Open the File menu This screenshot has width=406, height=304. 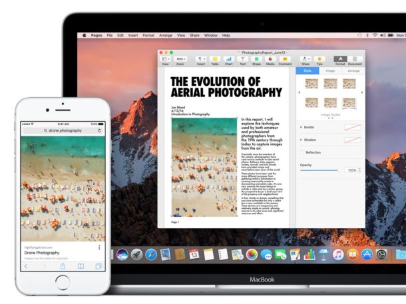pyautogui.click(x=110, y=35)
